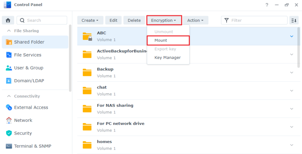Click the Control Panel app icon
This screenshot has height=154, width=302.
pyautogui.click(x=7, y=5)
